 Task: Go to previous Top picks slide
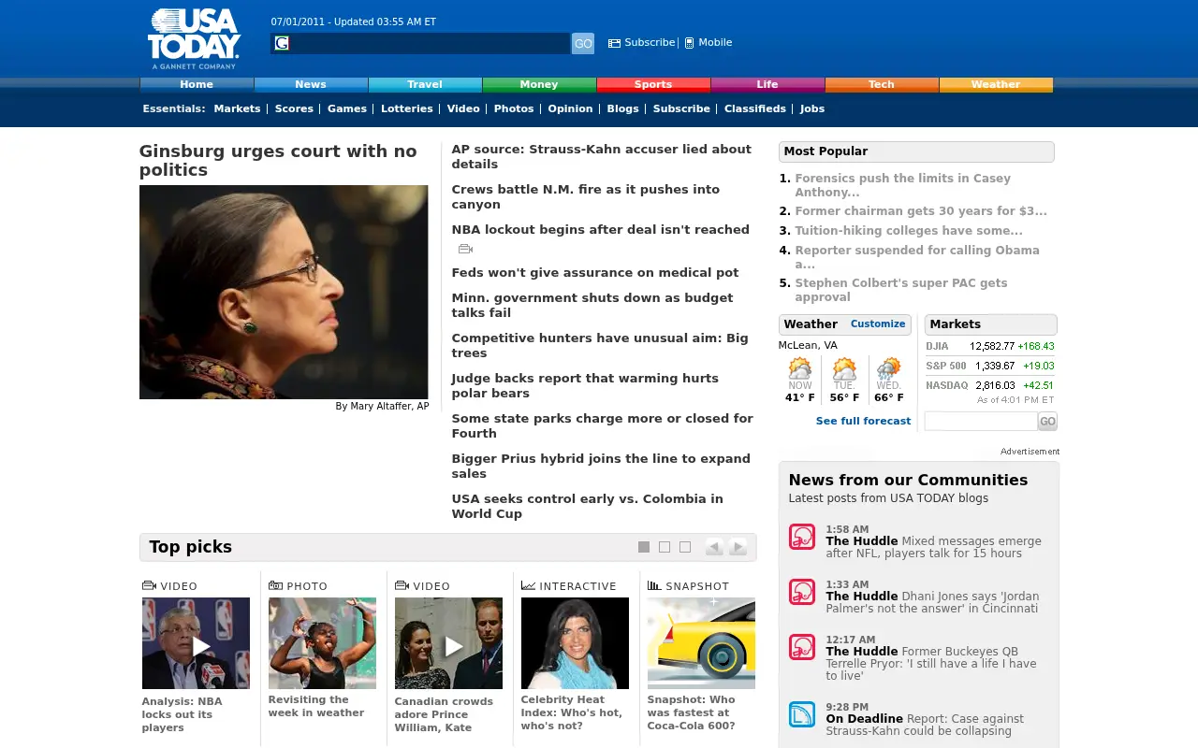point(714,547)
